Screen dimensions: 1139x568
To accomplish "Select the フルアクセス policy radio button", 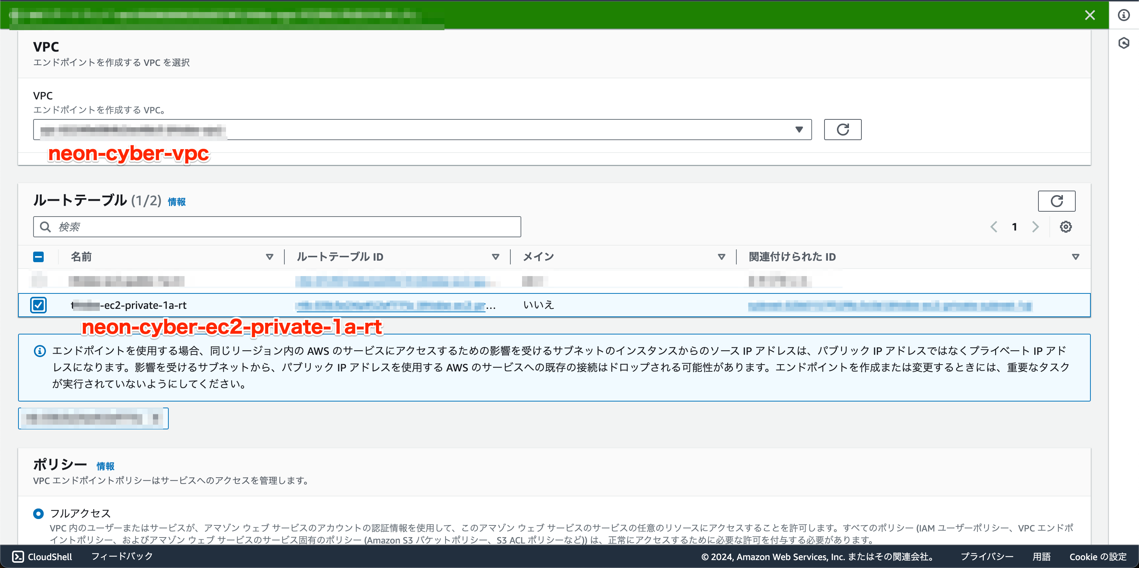I will tap(38, 514).
